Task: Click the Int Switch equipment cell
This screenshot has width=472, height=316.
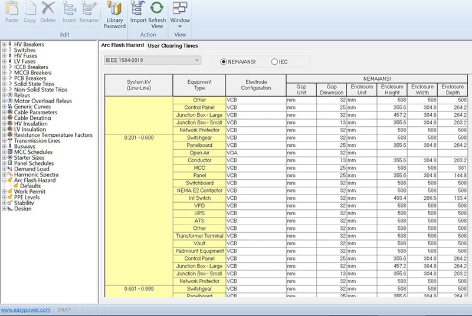Action: click(x=199, y=198)
